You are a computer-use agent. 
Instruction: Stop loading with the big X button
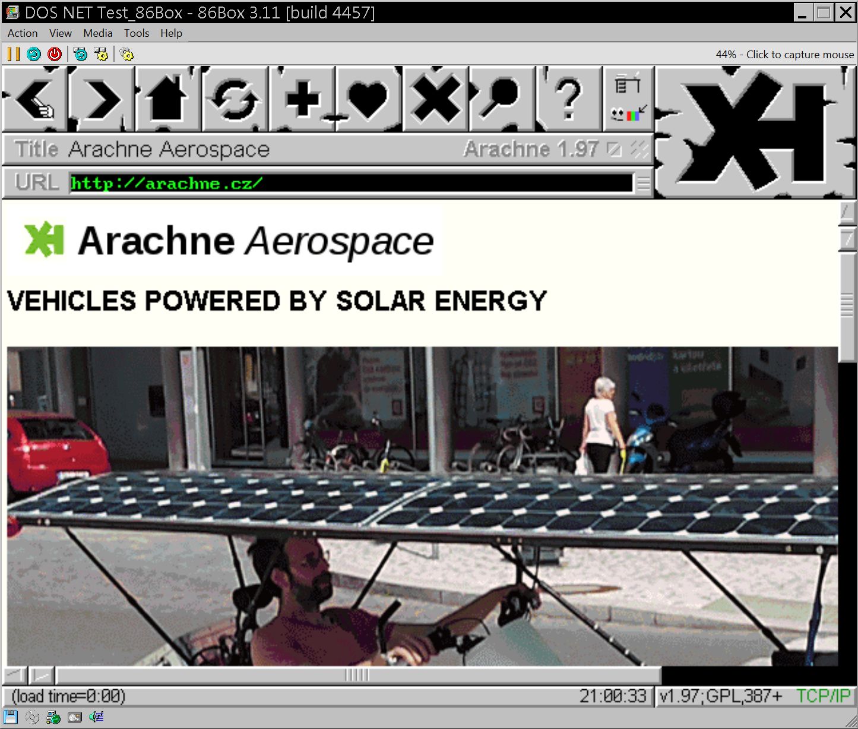(436, 98)
